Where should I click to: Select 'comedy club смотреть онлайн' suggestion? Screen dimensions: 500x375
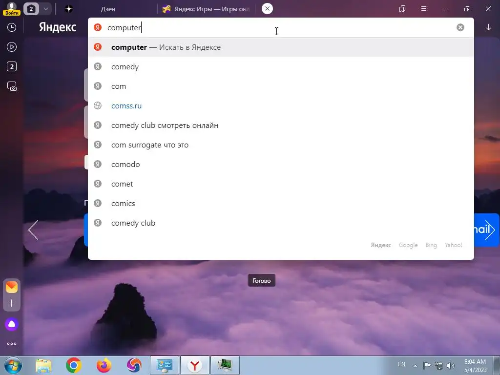tap(281, 125)
